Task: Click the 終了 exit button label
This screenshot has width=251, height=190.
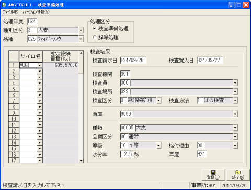Action: pos(238,177)
